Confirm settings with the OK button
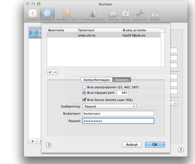The image size is (195, 164). pyautogui.click(x=155, y=145)
